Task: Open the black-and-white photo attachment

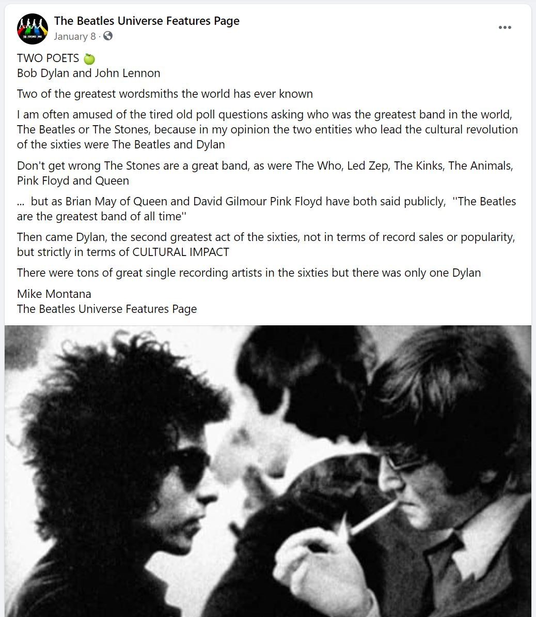Action: click(x=268, y=471)
